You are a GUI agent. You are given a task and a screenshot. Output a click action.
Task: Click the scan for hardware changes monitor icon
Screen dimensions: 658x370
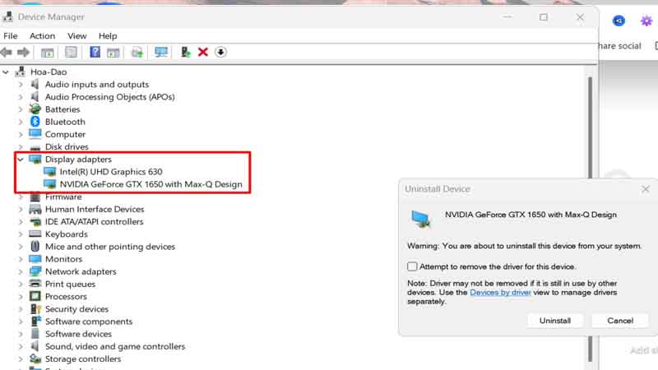point(161,52)
